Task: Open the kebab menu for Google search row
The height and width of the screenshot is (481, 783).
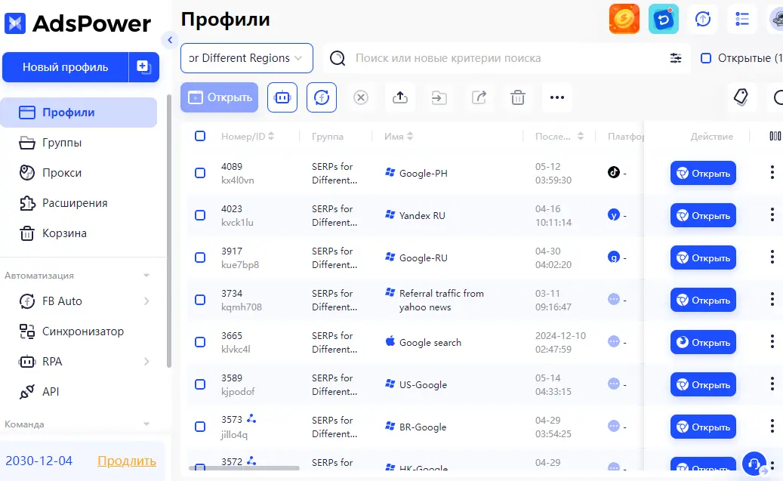Action: point(772,342)
